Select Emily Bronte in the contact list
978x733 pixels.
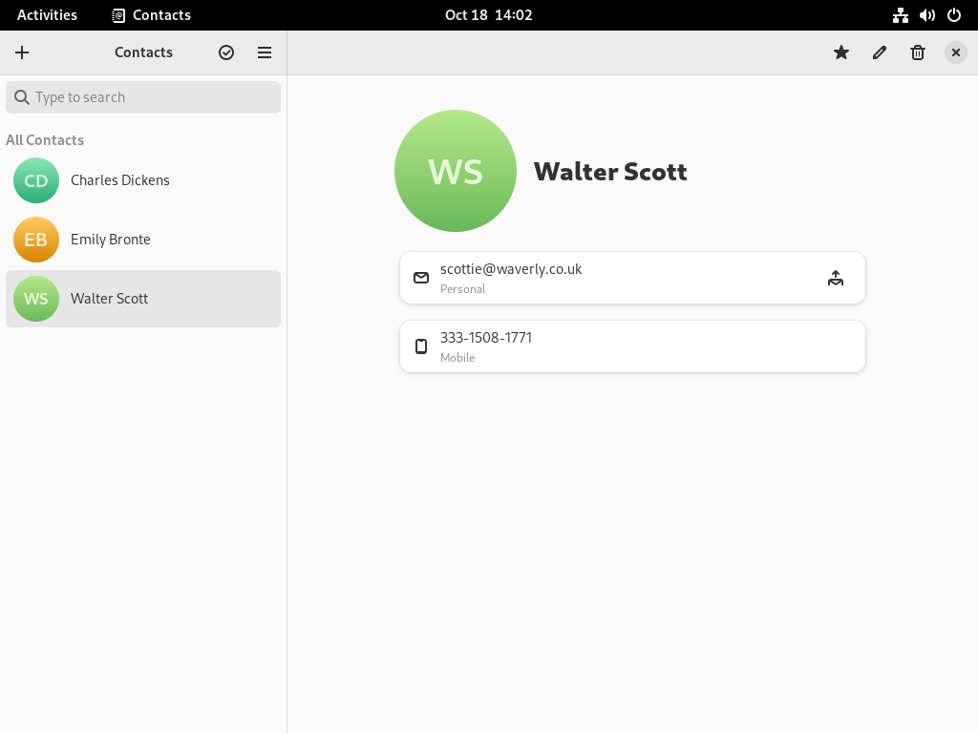click(x=143, y=240)
